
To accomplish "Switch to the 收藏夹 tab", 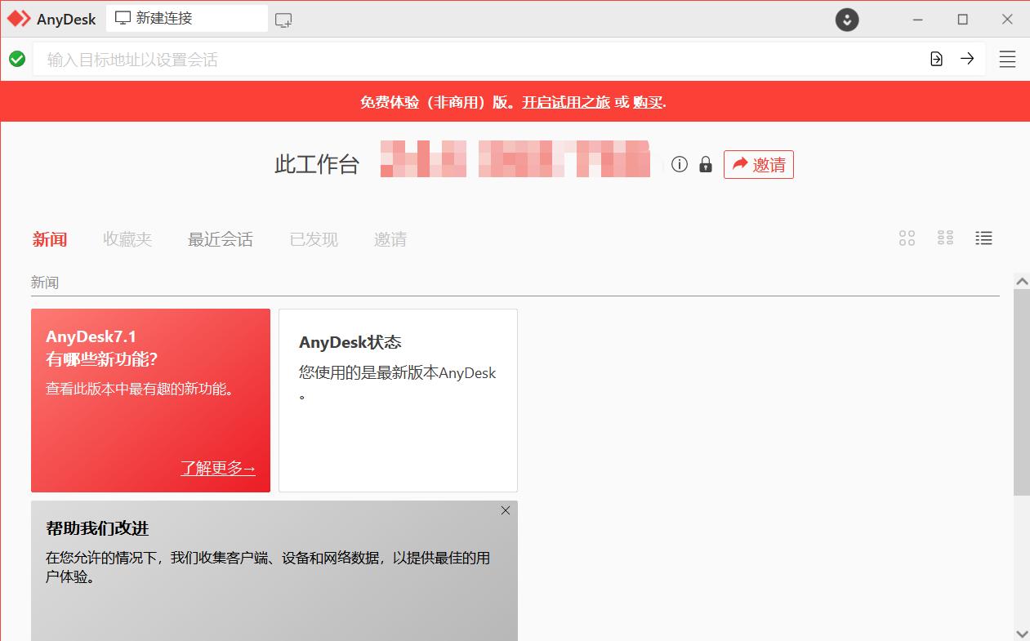I will [127, 238].
